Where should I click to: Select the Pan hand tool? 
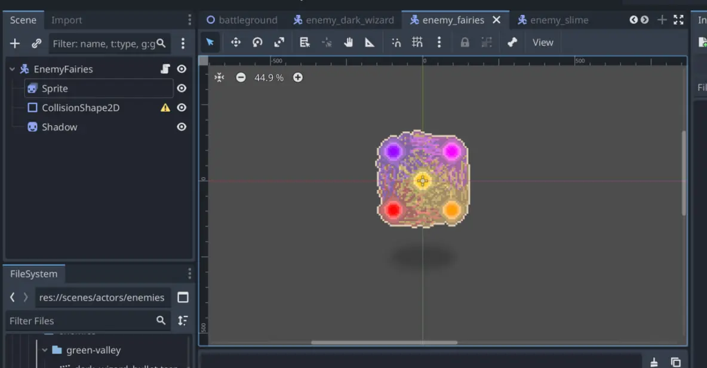coord(349,42)
